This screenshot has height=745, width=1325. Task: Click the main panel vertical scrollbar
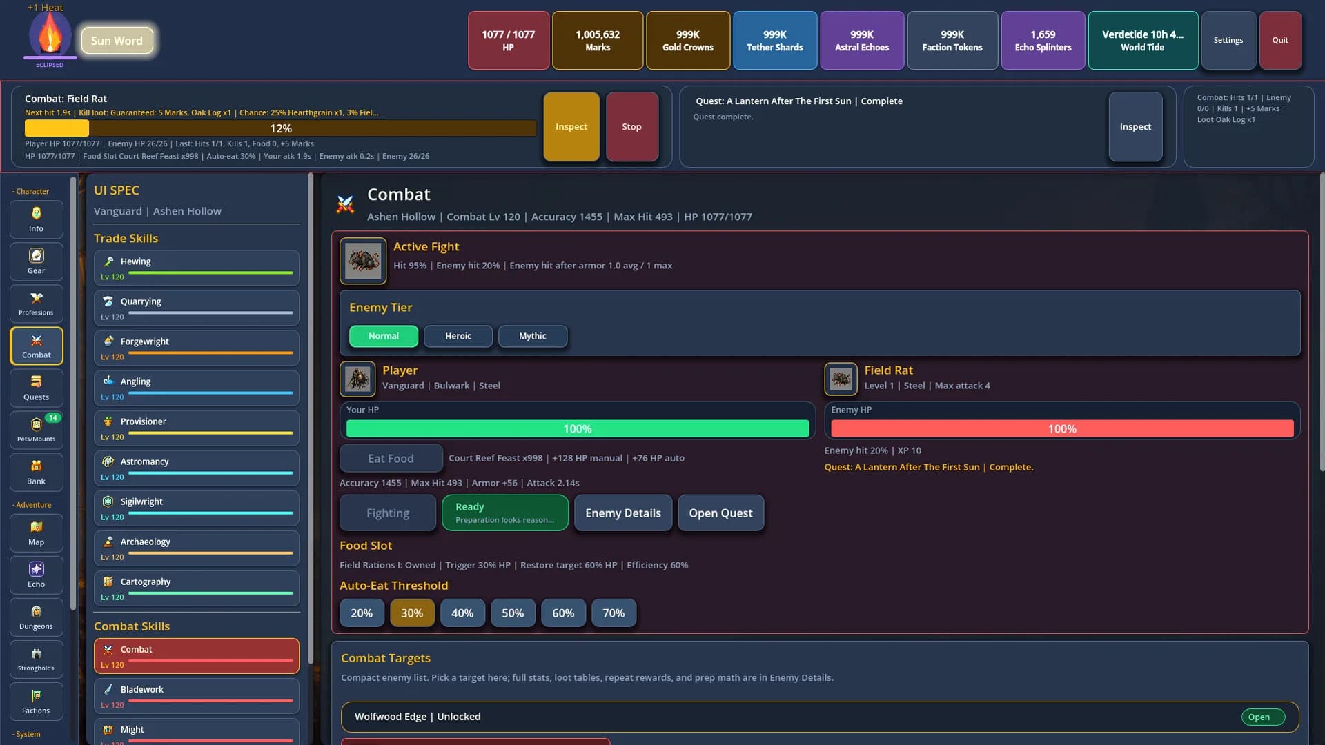1322,321
